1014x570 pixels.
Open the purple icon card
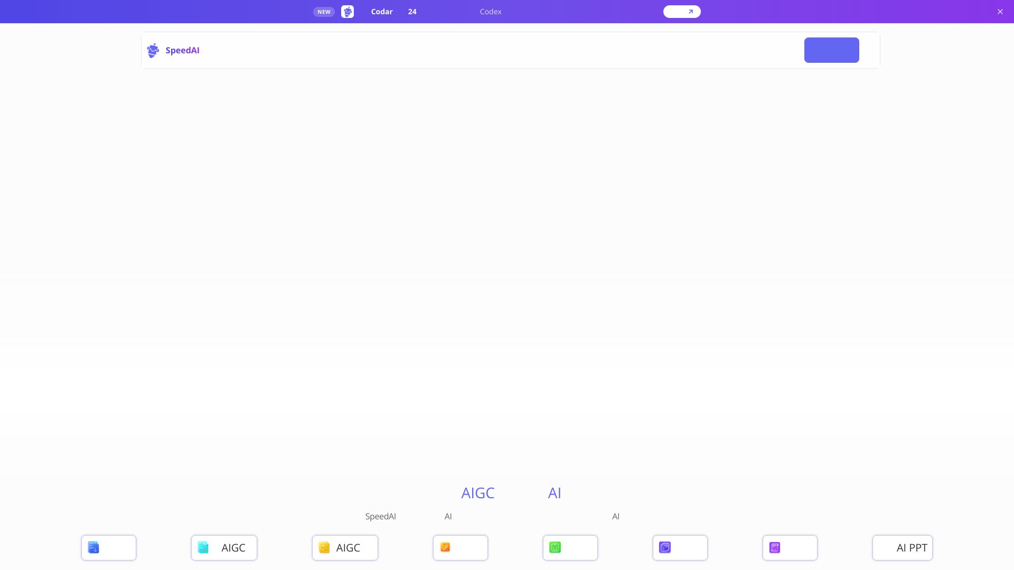(x=790, y=548)
